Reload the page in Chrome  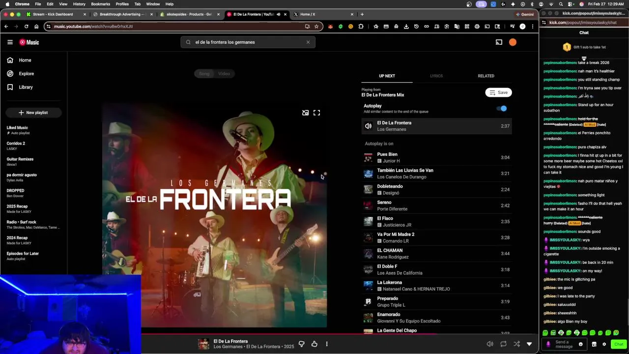[x=26, y=27]
